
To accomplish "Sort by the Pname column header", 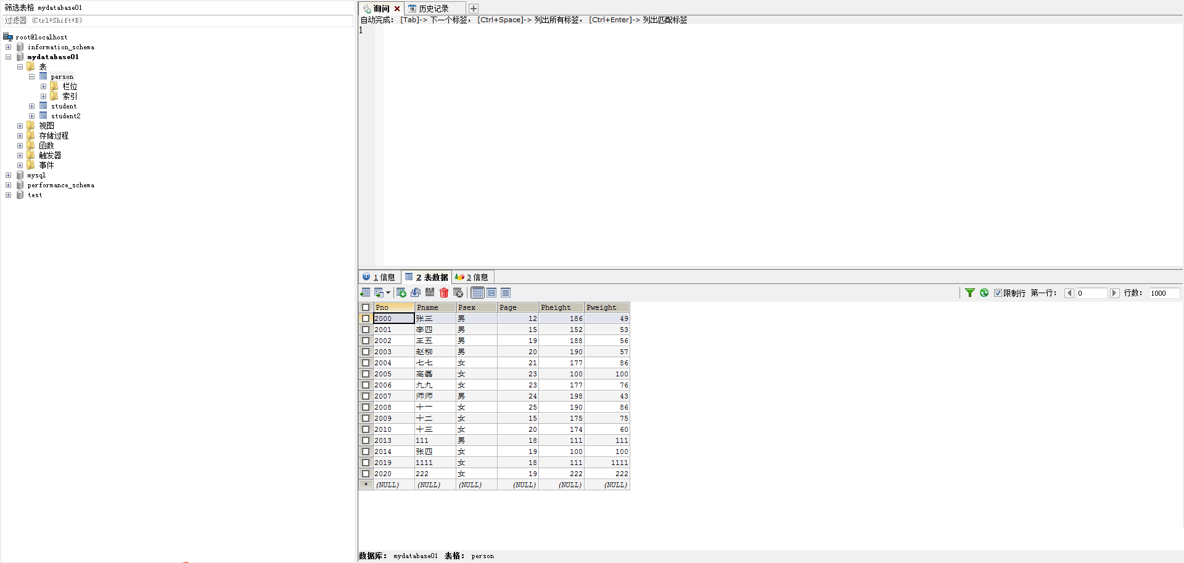I will click(x=435, y=307).
